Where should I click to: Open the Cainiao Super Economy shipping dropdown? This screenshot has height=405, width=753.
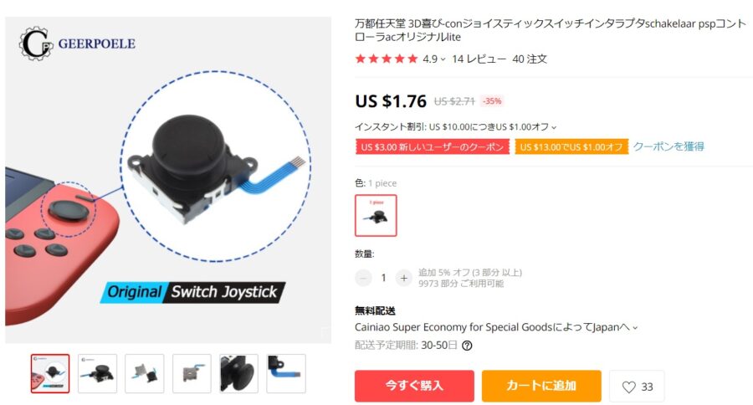[496, 327]
